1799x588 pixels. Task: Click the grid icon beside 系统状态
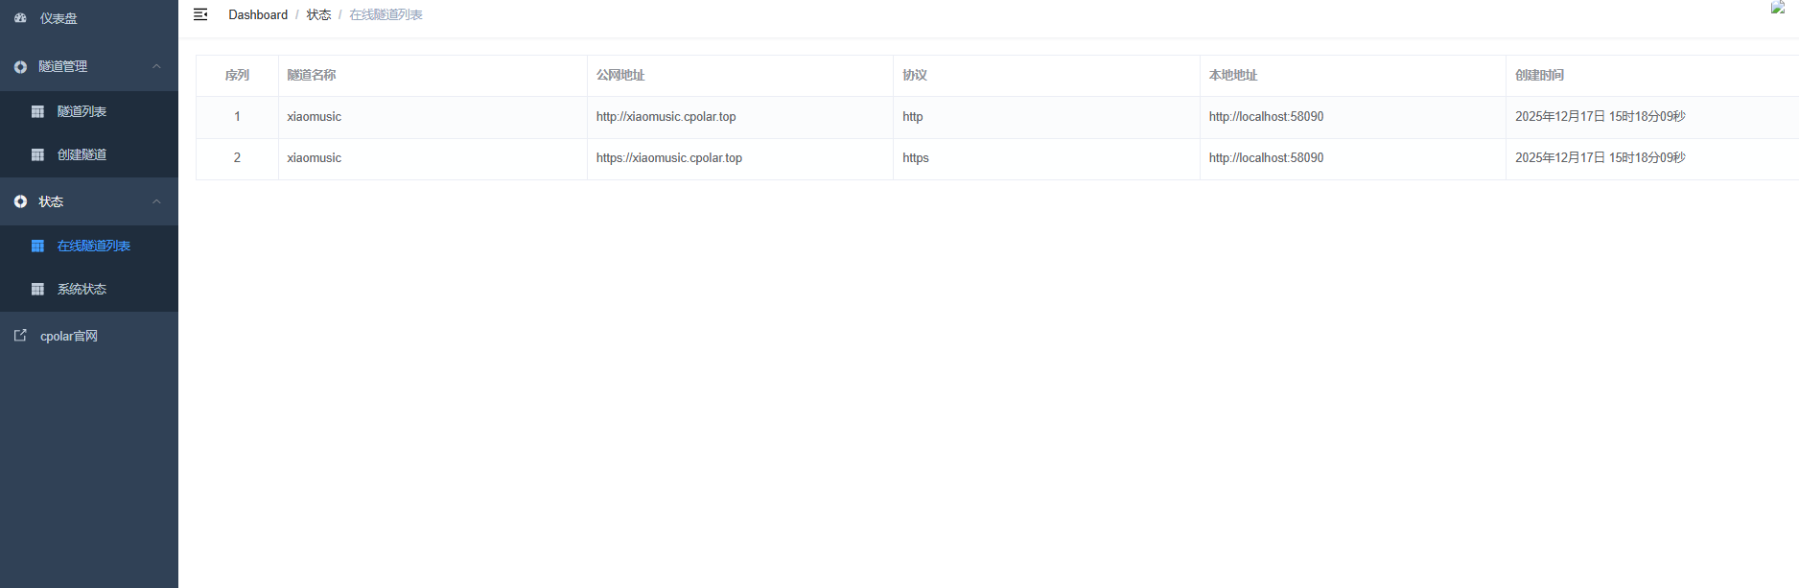point(37,290)
